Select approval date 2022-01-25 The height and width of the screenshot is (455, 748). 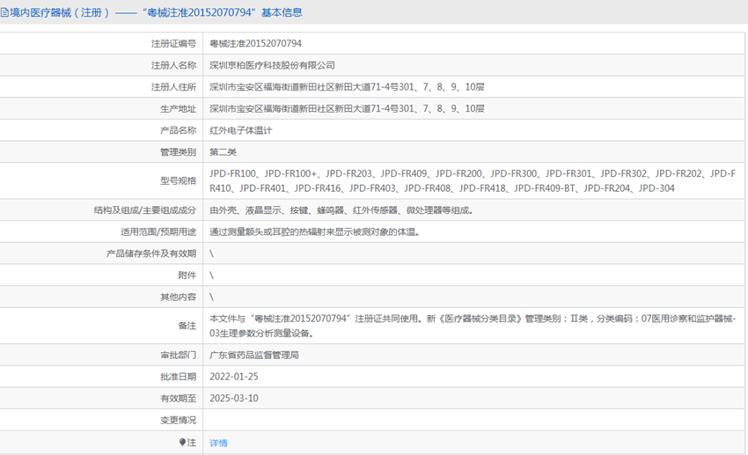coord(234,377)
